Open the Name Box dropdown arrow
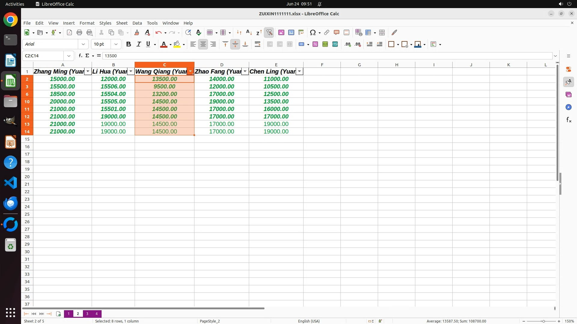The image size is (577, 324). 69,56
